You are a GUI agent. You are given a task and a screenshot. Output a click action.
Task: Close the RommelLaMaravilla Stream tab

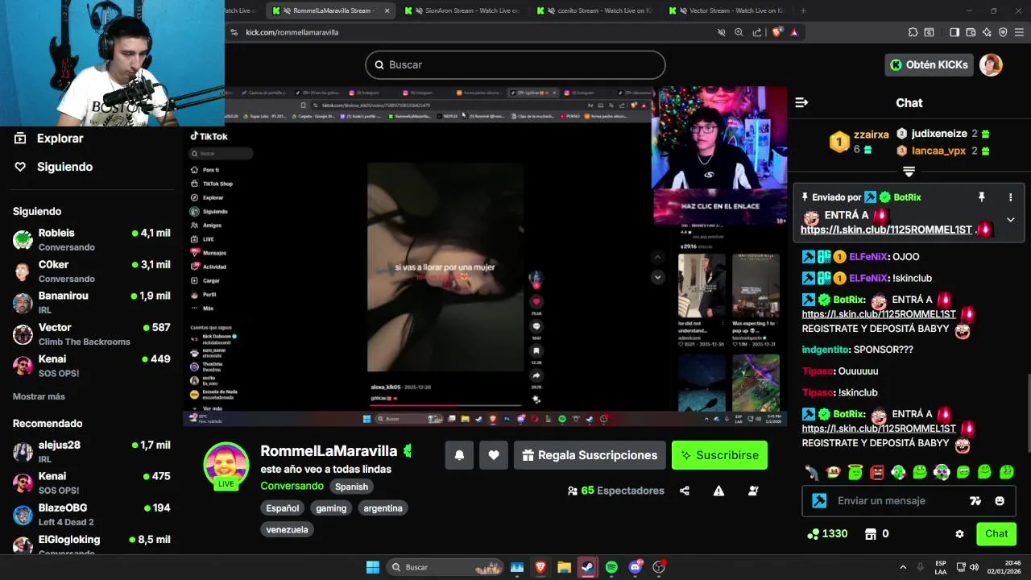387,10
